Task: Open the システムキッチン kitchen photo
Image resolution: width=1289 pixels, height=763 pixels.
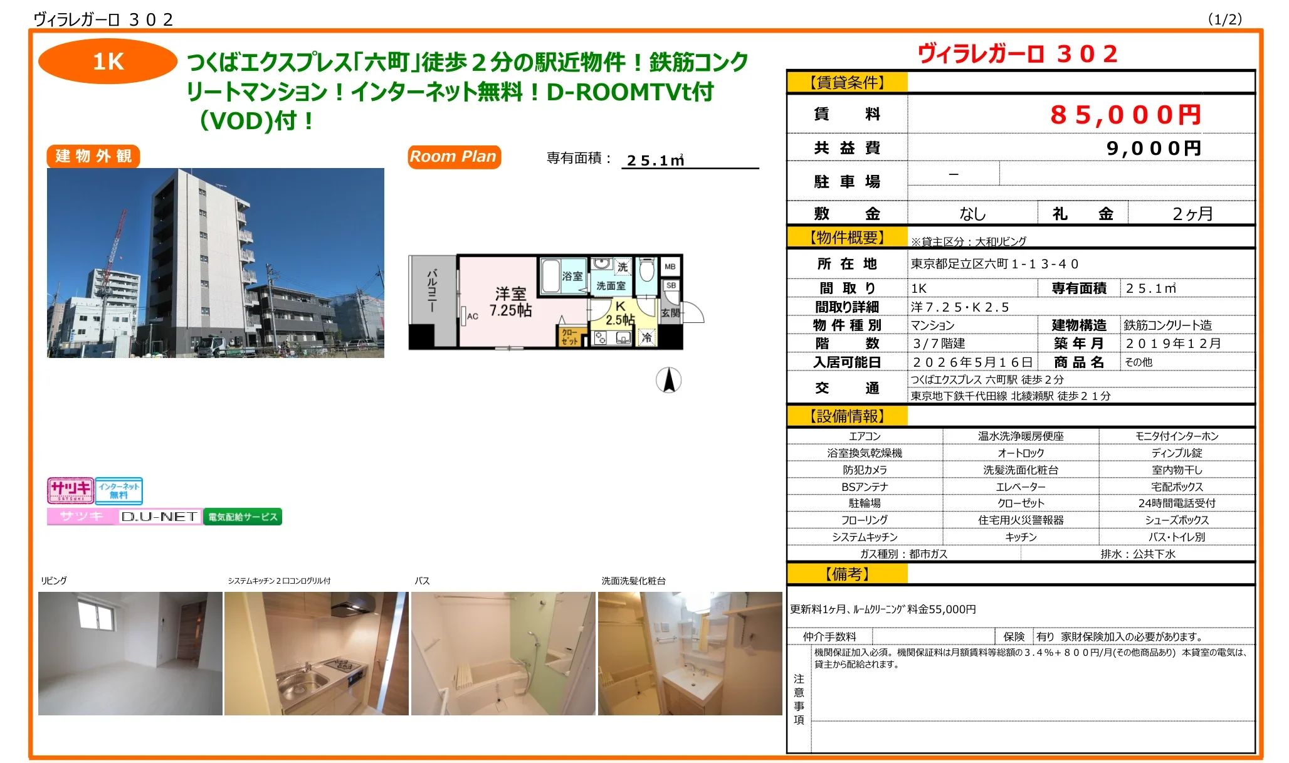Action: tap(316, 653)
